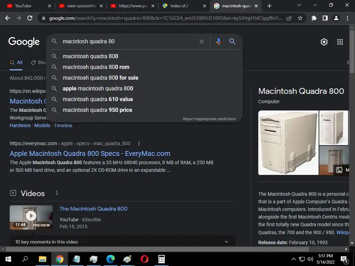Open the large Quadra 800 tower image

pyautogui.click(x=288, y=142)
